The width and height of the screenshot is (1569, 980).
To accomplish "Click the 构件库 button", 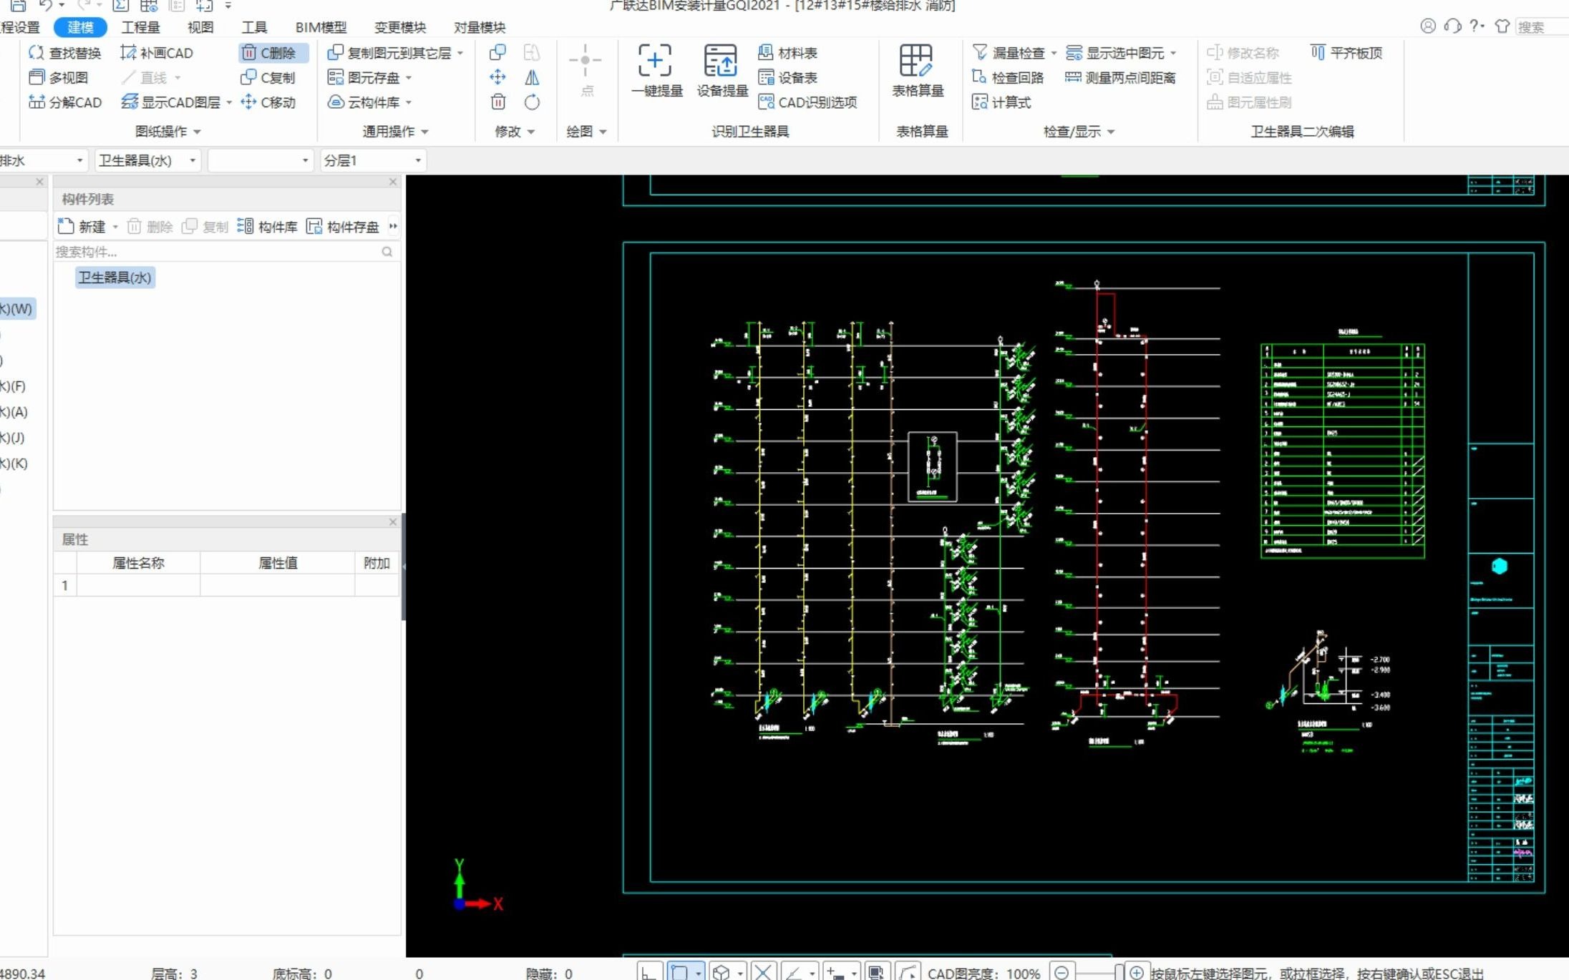I will [x=267, y=227].
